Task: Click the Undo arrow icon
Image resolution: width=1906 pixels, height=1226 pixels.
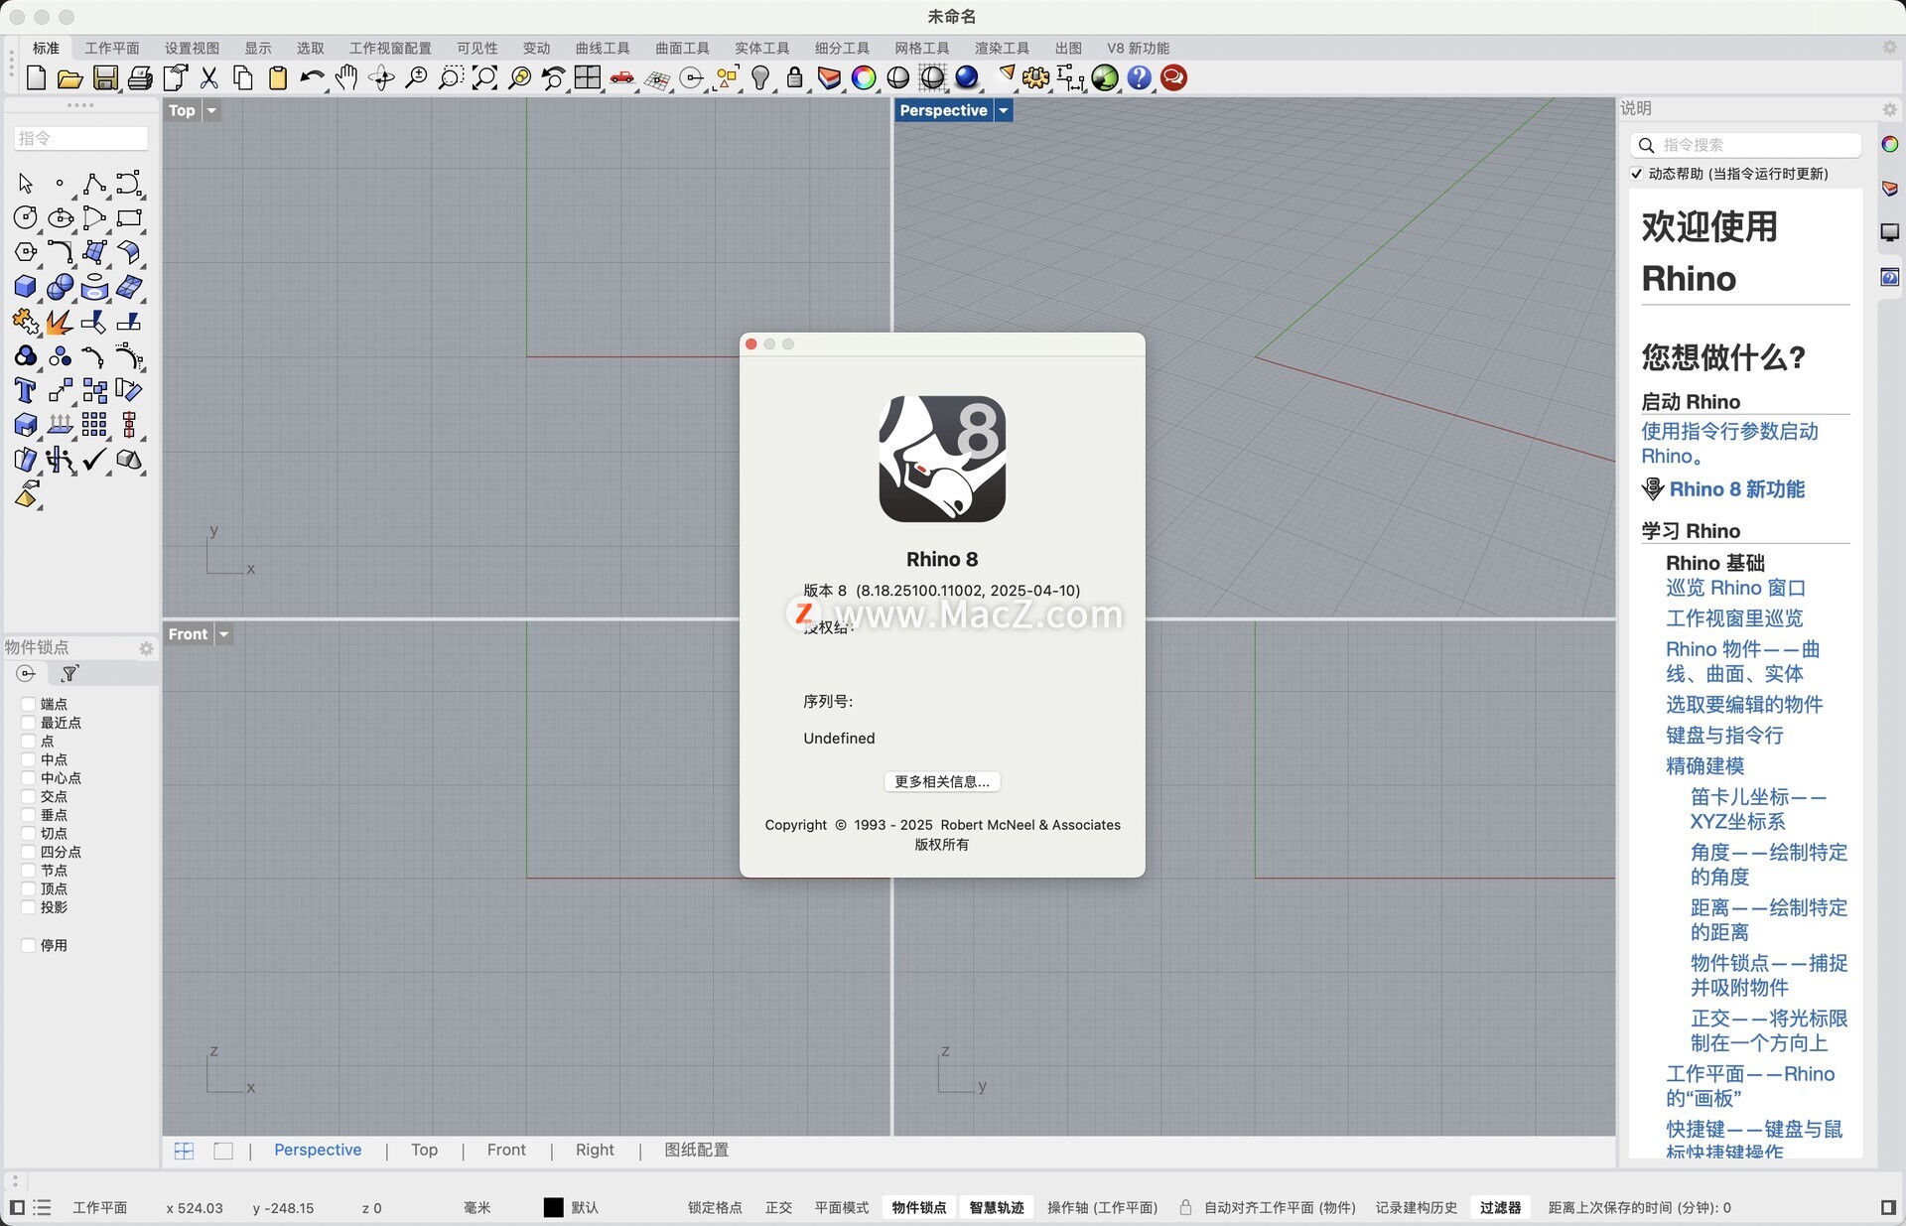Action: coord(312,77)
